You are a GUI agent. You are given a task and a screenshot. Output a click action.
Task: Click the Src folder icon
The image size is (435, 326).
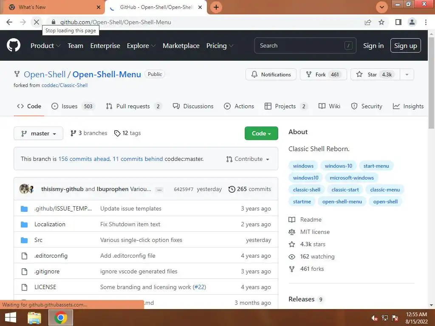[x=24, y=240]
